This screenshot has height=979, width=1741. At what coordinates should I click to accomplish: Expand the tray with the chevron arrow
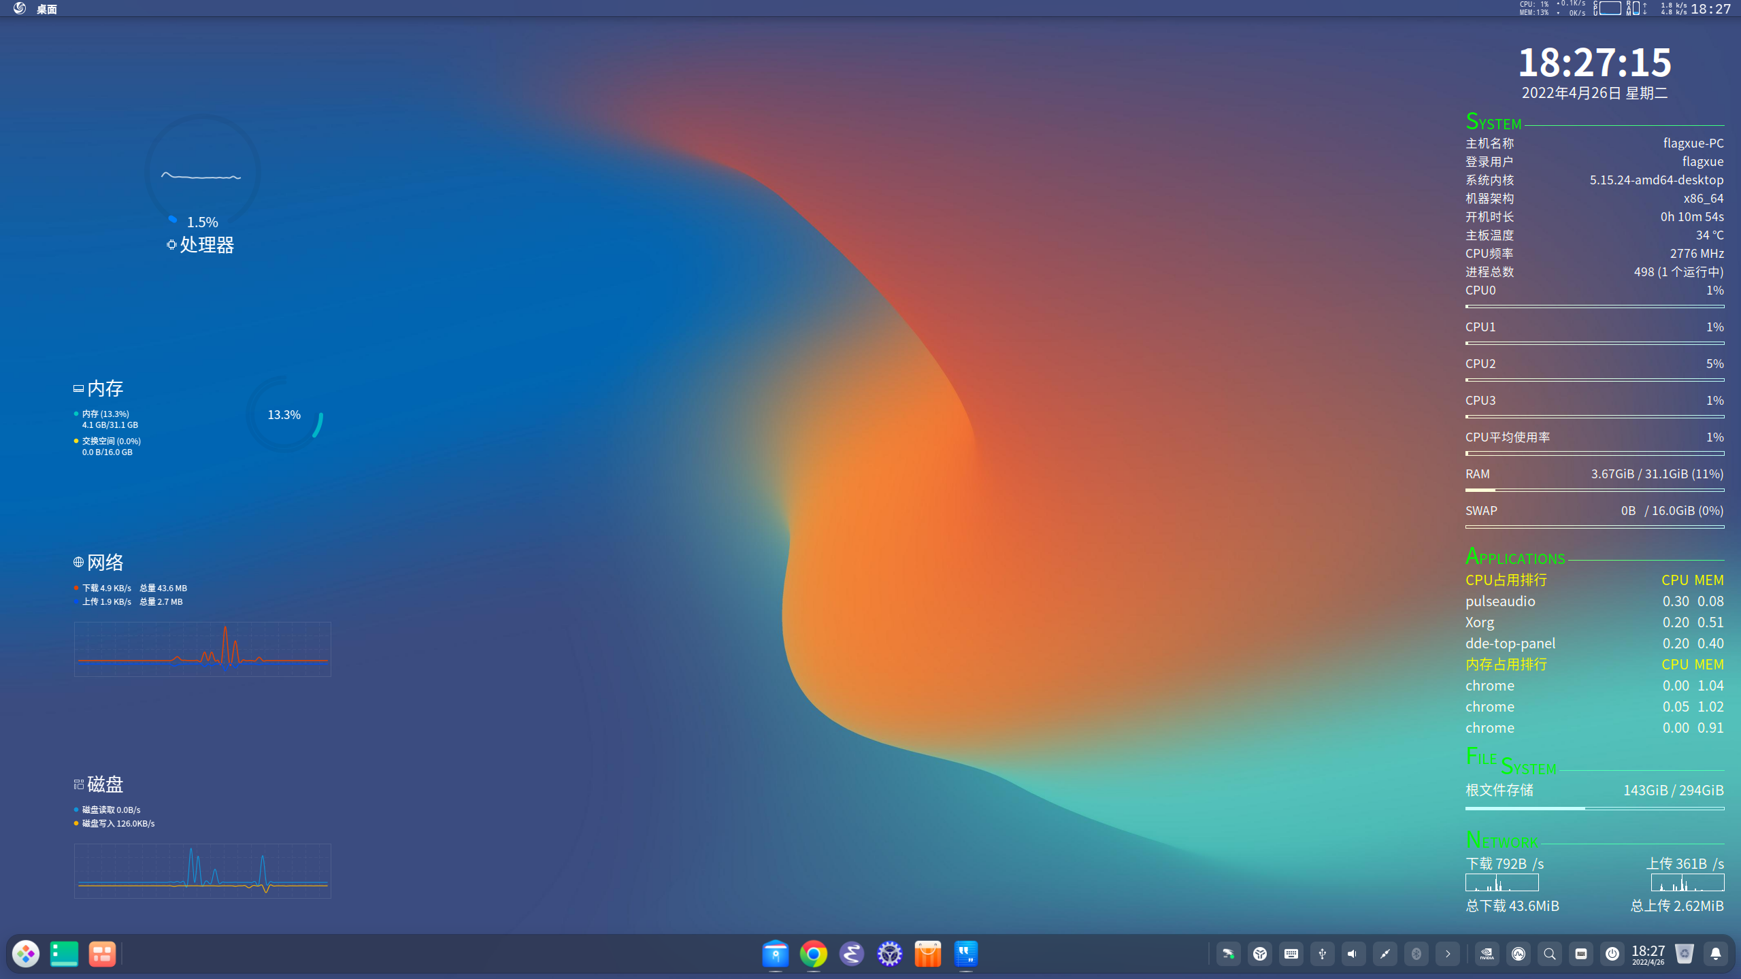(x=1448, y=954)
